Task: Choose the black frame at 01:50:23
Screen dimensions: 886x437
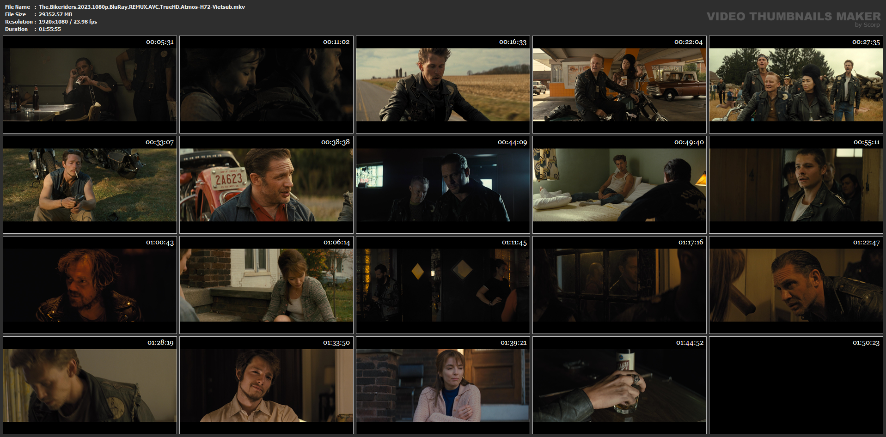Action: coord(796,385)
